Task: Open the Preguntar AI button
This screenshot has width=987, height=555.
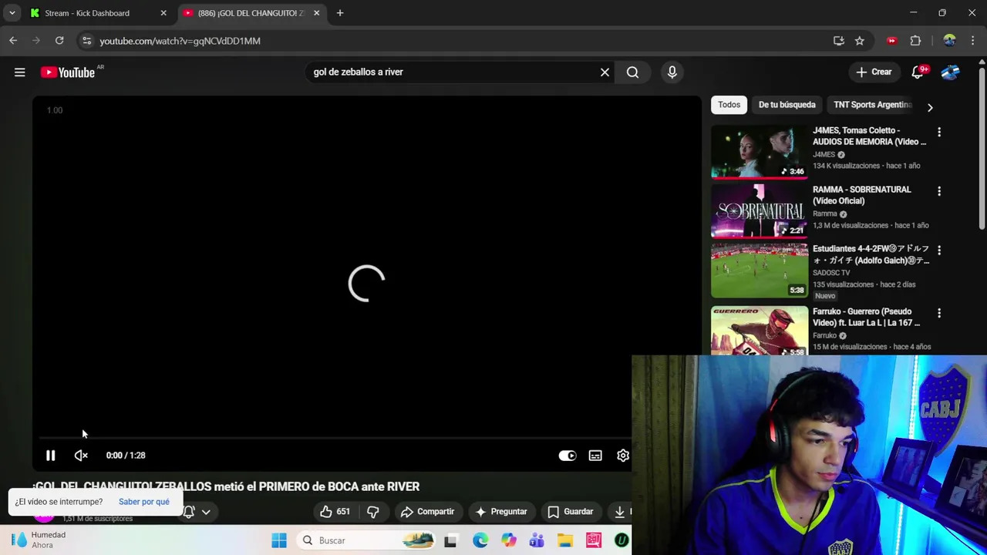Action: [501, 512]
